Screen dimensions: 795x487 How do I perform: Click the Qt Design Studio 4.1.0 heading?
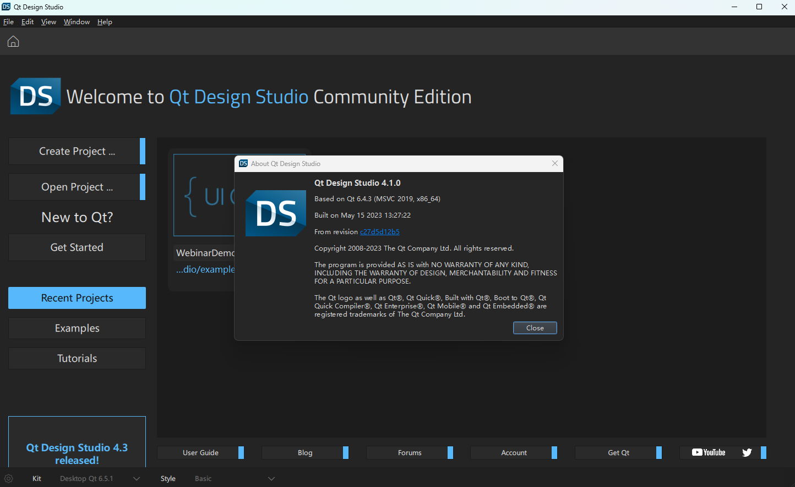[x=357, y=183]
